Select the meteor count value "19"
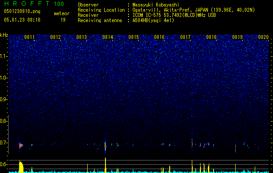The width and height of the screenshot is (273, 173). 63,20
